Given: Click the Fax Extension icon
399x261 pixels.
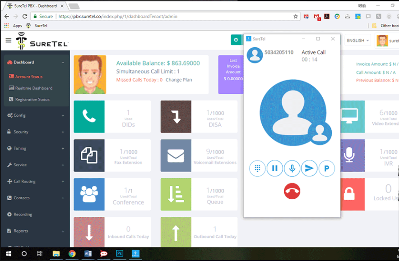Looking at the screenshot, I should point(89,156).
